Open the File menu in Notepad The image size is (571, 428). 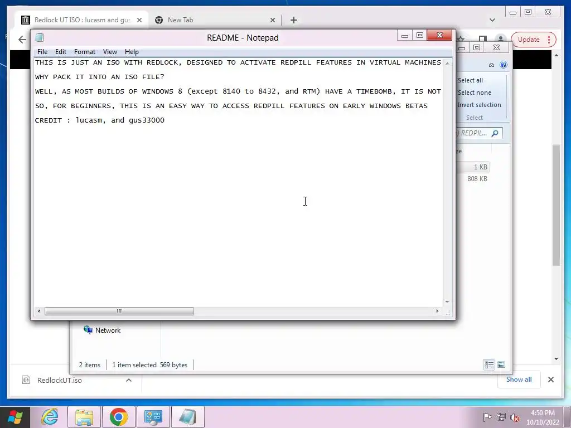click(42, 52)
